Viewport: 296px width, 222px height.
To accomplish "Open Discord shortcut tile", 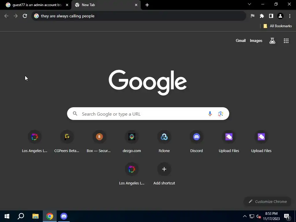I will [197, 142].
